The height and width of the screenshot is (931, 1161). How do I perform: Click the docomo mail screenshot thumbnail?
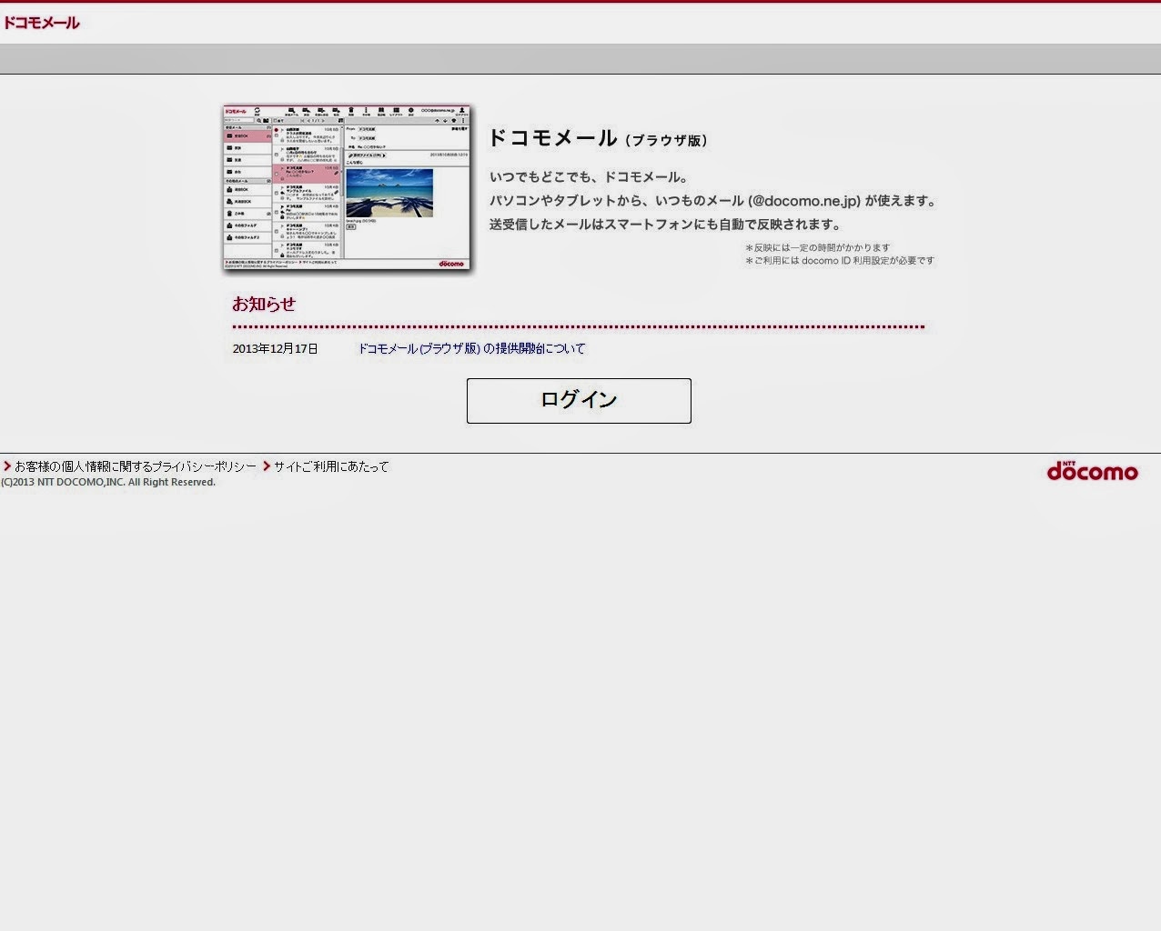point(348,187)
